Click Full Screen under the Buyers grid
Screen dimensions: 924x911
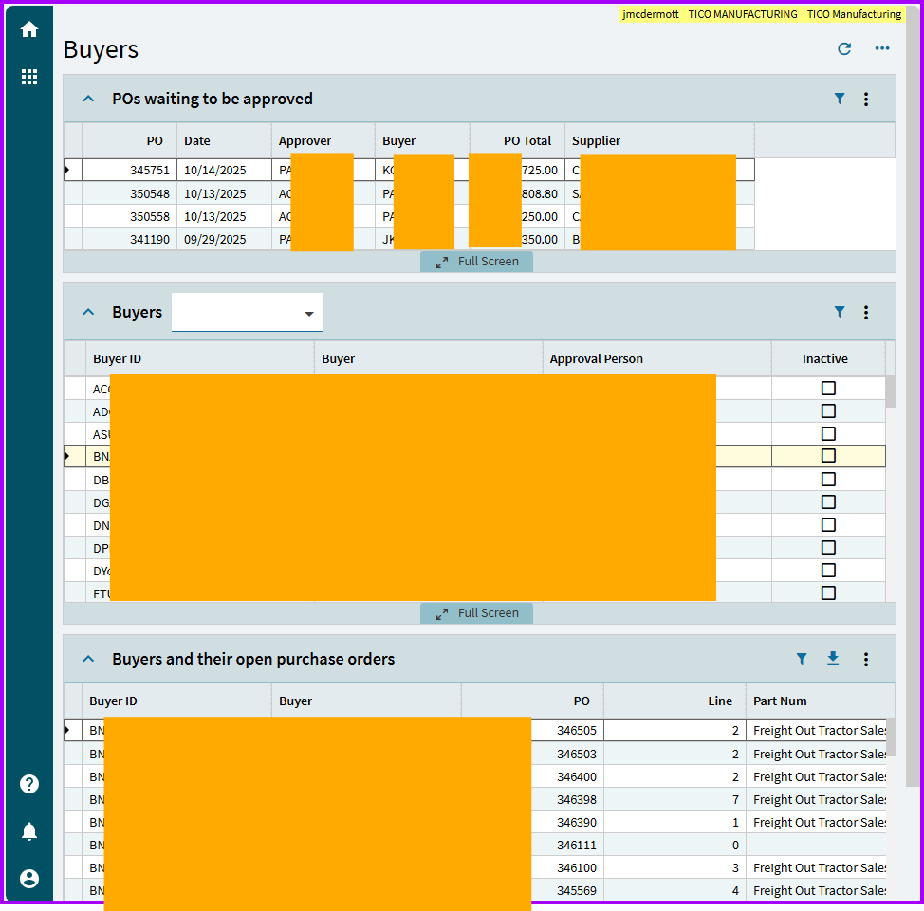(x=476, y=613)
